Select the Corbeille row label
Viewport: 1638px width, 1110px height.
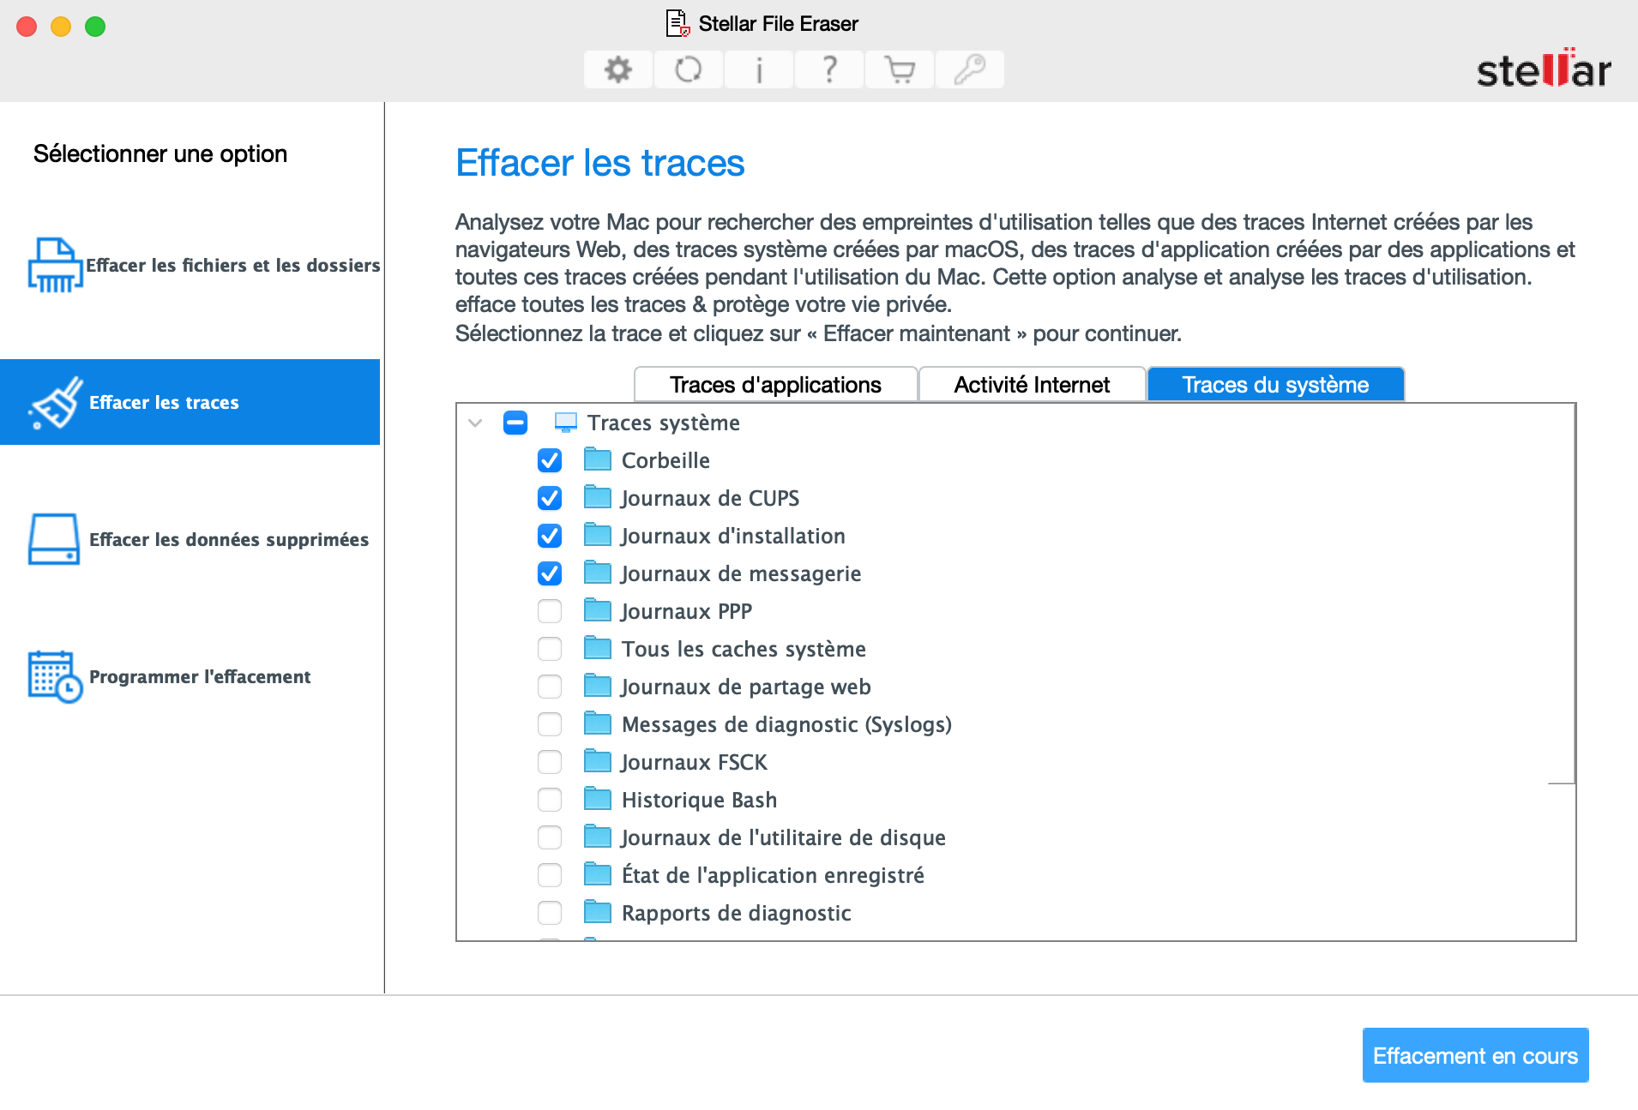(x=665, y=460)
